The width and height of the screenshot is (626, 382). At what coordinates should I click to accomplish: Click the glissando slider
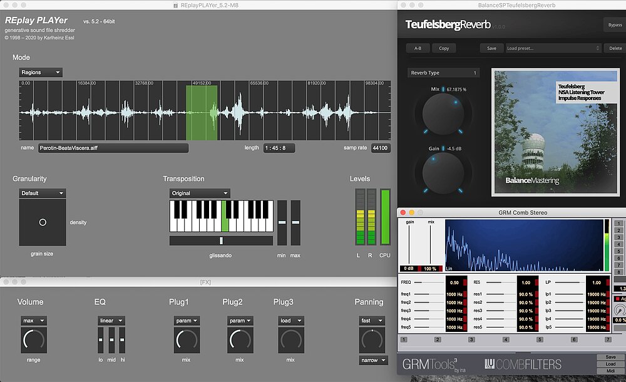[x=221, y=240]
